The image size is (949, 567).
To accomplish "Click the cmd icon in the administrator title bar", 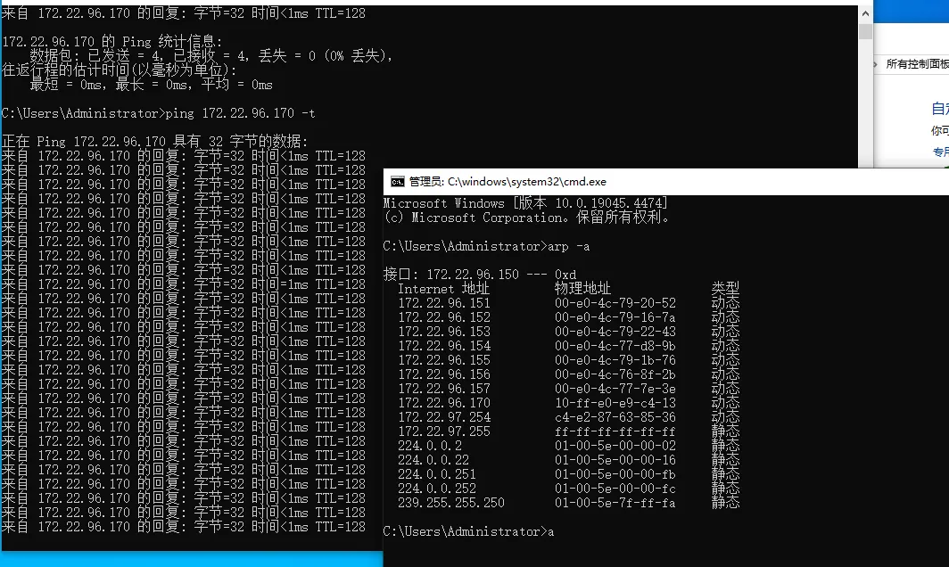I will pyautogui.click(x=397, y=182).
